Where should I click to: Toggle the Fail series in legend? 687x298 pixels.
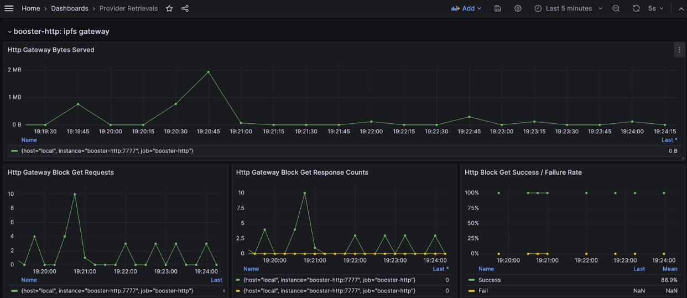pos(483,290)
